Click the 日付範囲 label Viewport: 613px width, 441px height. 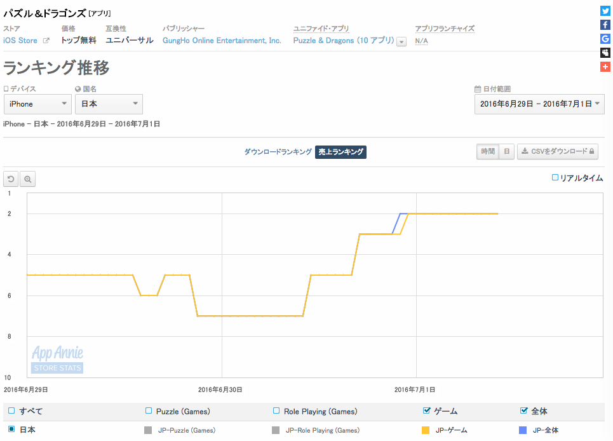click(x=497, y=89)
